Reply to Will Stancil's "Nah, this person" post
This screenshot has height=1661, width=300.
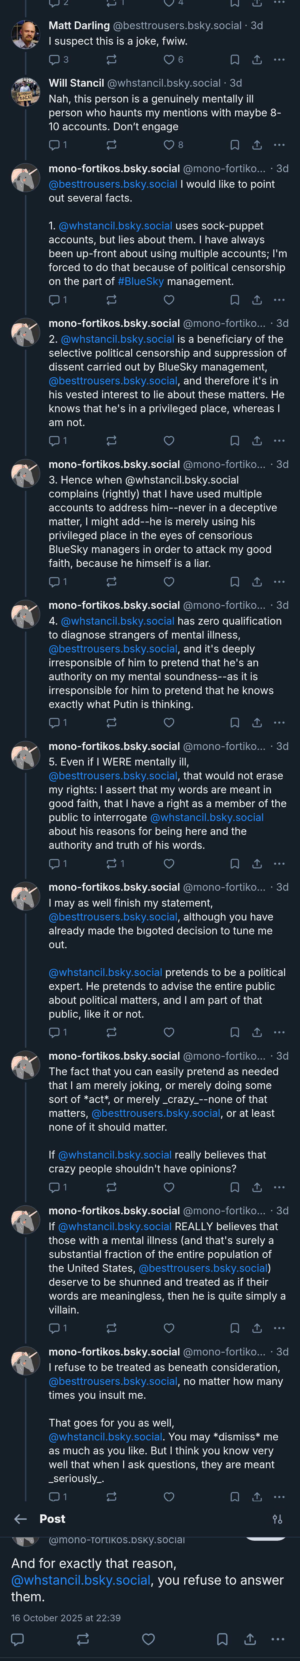click(x=54, y=144)
